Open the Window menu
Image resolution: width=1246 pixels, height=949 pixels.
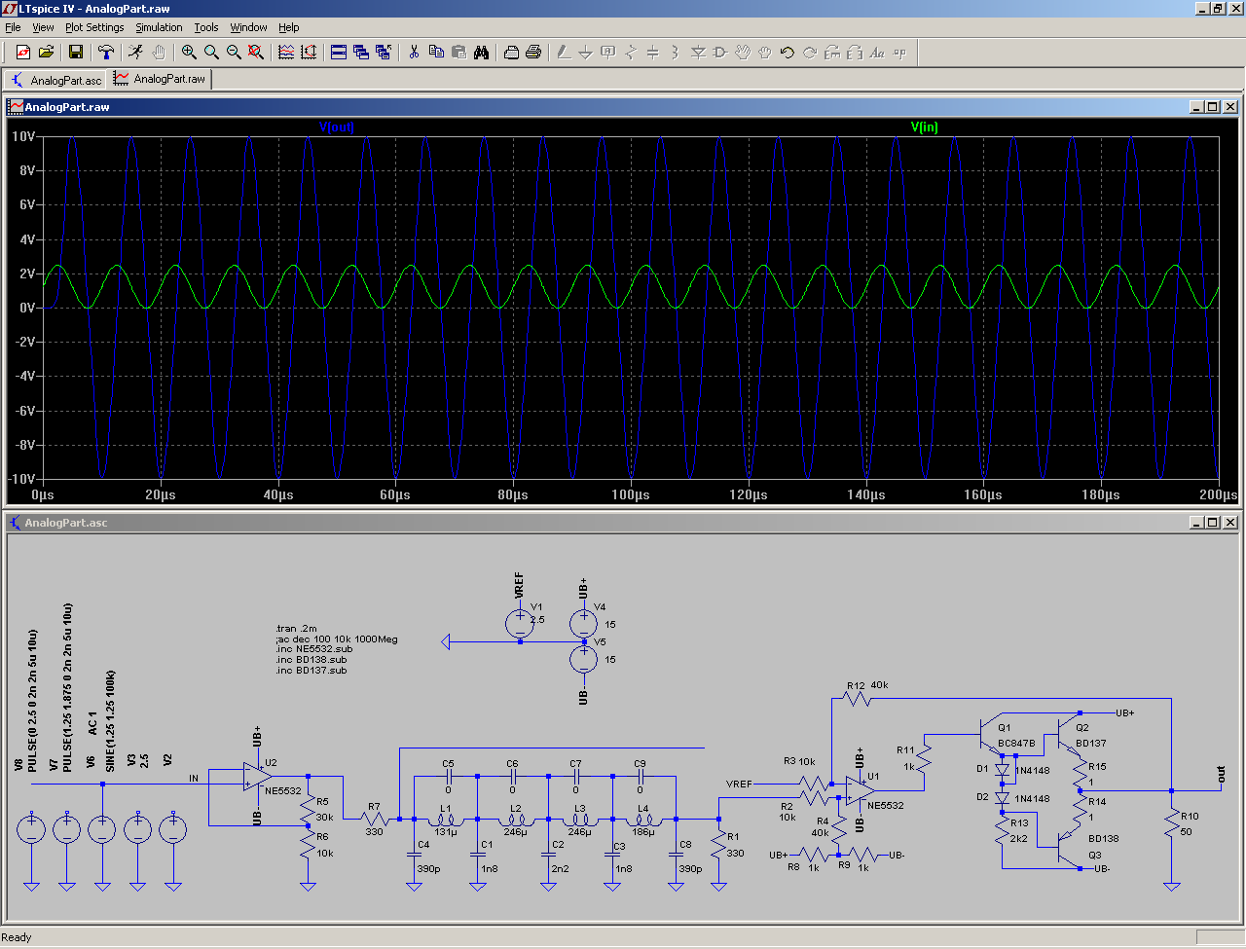248,27
